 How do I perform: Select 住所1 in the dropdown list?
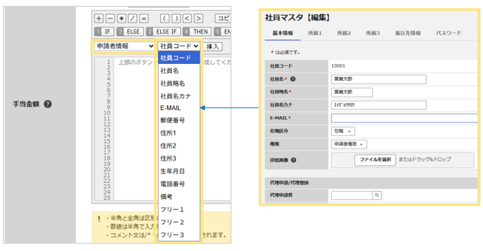pos(179,133)
